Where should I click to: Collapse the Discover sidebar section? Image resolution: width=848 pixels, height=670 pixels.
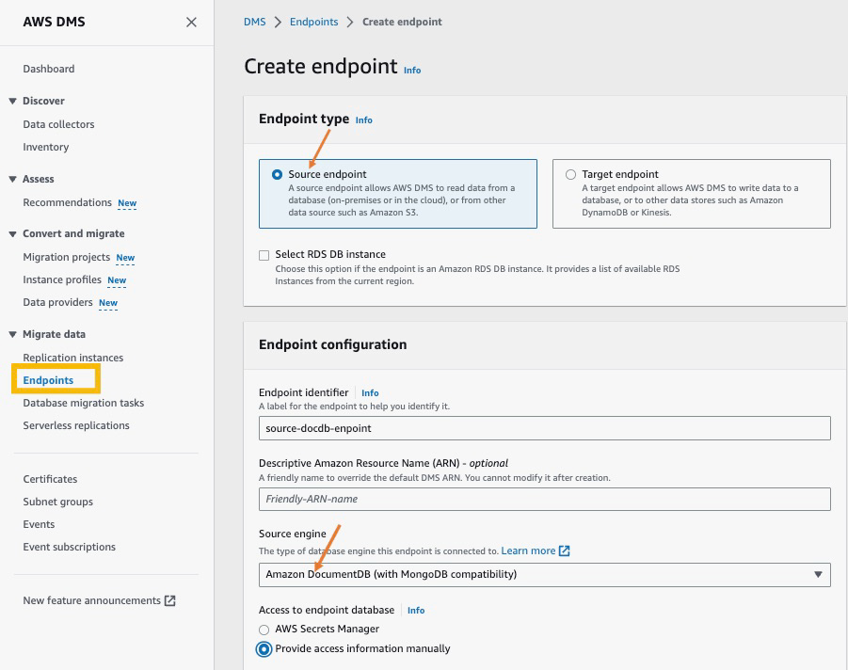click(13, 101)
